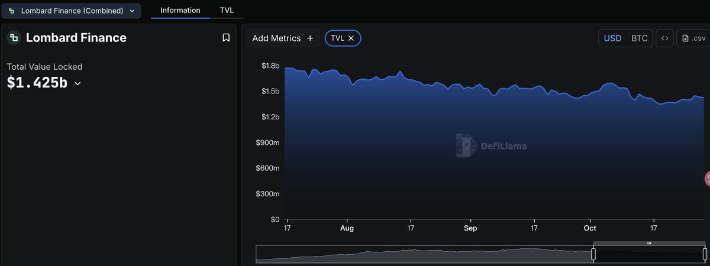Switch to the Information tab
Screen dimensions: 710x266
coord(180,11)
